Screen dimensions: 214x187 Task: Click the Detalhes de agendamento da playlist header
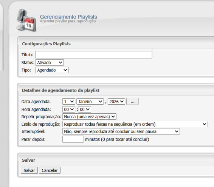pos(60,90)
